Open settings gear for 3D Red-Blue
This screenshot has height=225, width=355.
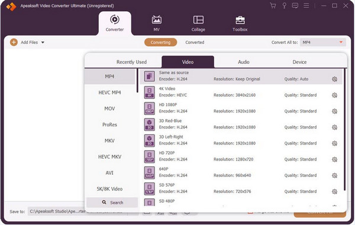(334, 127)
